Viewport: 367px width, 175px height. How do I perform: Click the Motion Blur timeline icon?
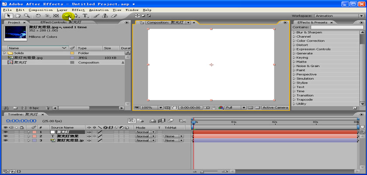coord(171,121)
